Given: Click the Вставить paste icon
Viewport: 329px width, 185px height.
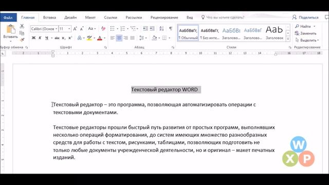Looking at the screenshot, I should 10,29.
